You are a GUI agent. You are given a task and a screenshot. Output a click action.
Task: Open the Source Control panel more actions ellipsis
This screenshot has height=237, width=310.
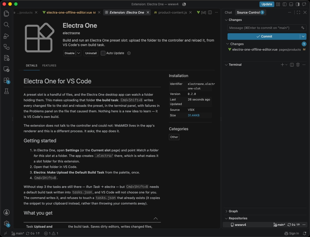290,12
